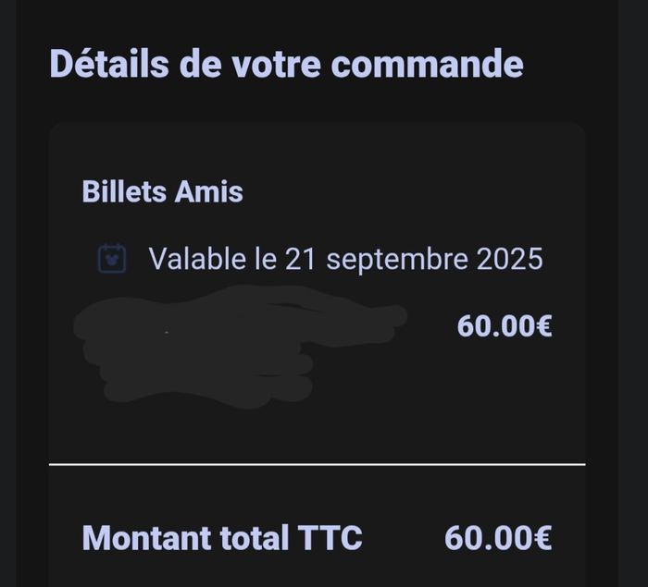The image size is (648, 587).
Task: Open the "Billets Amis" order item
Action: 162,191
